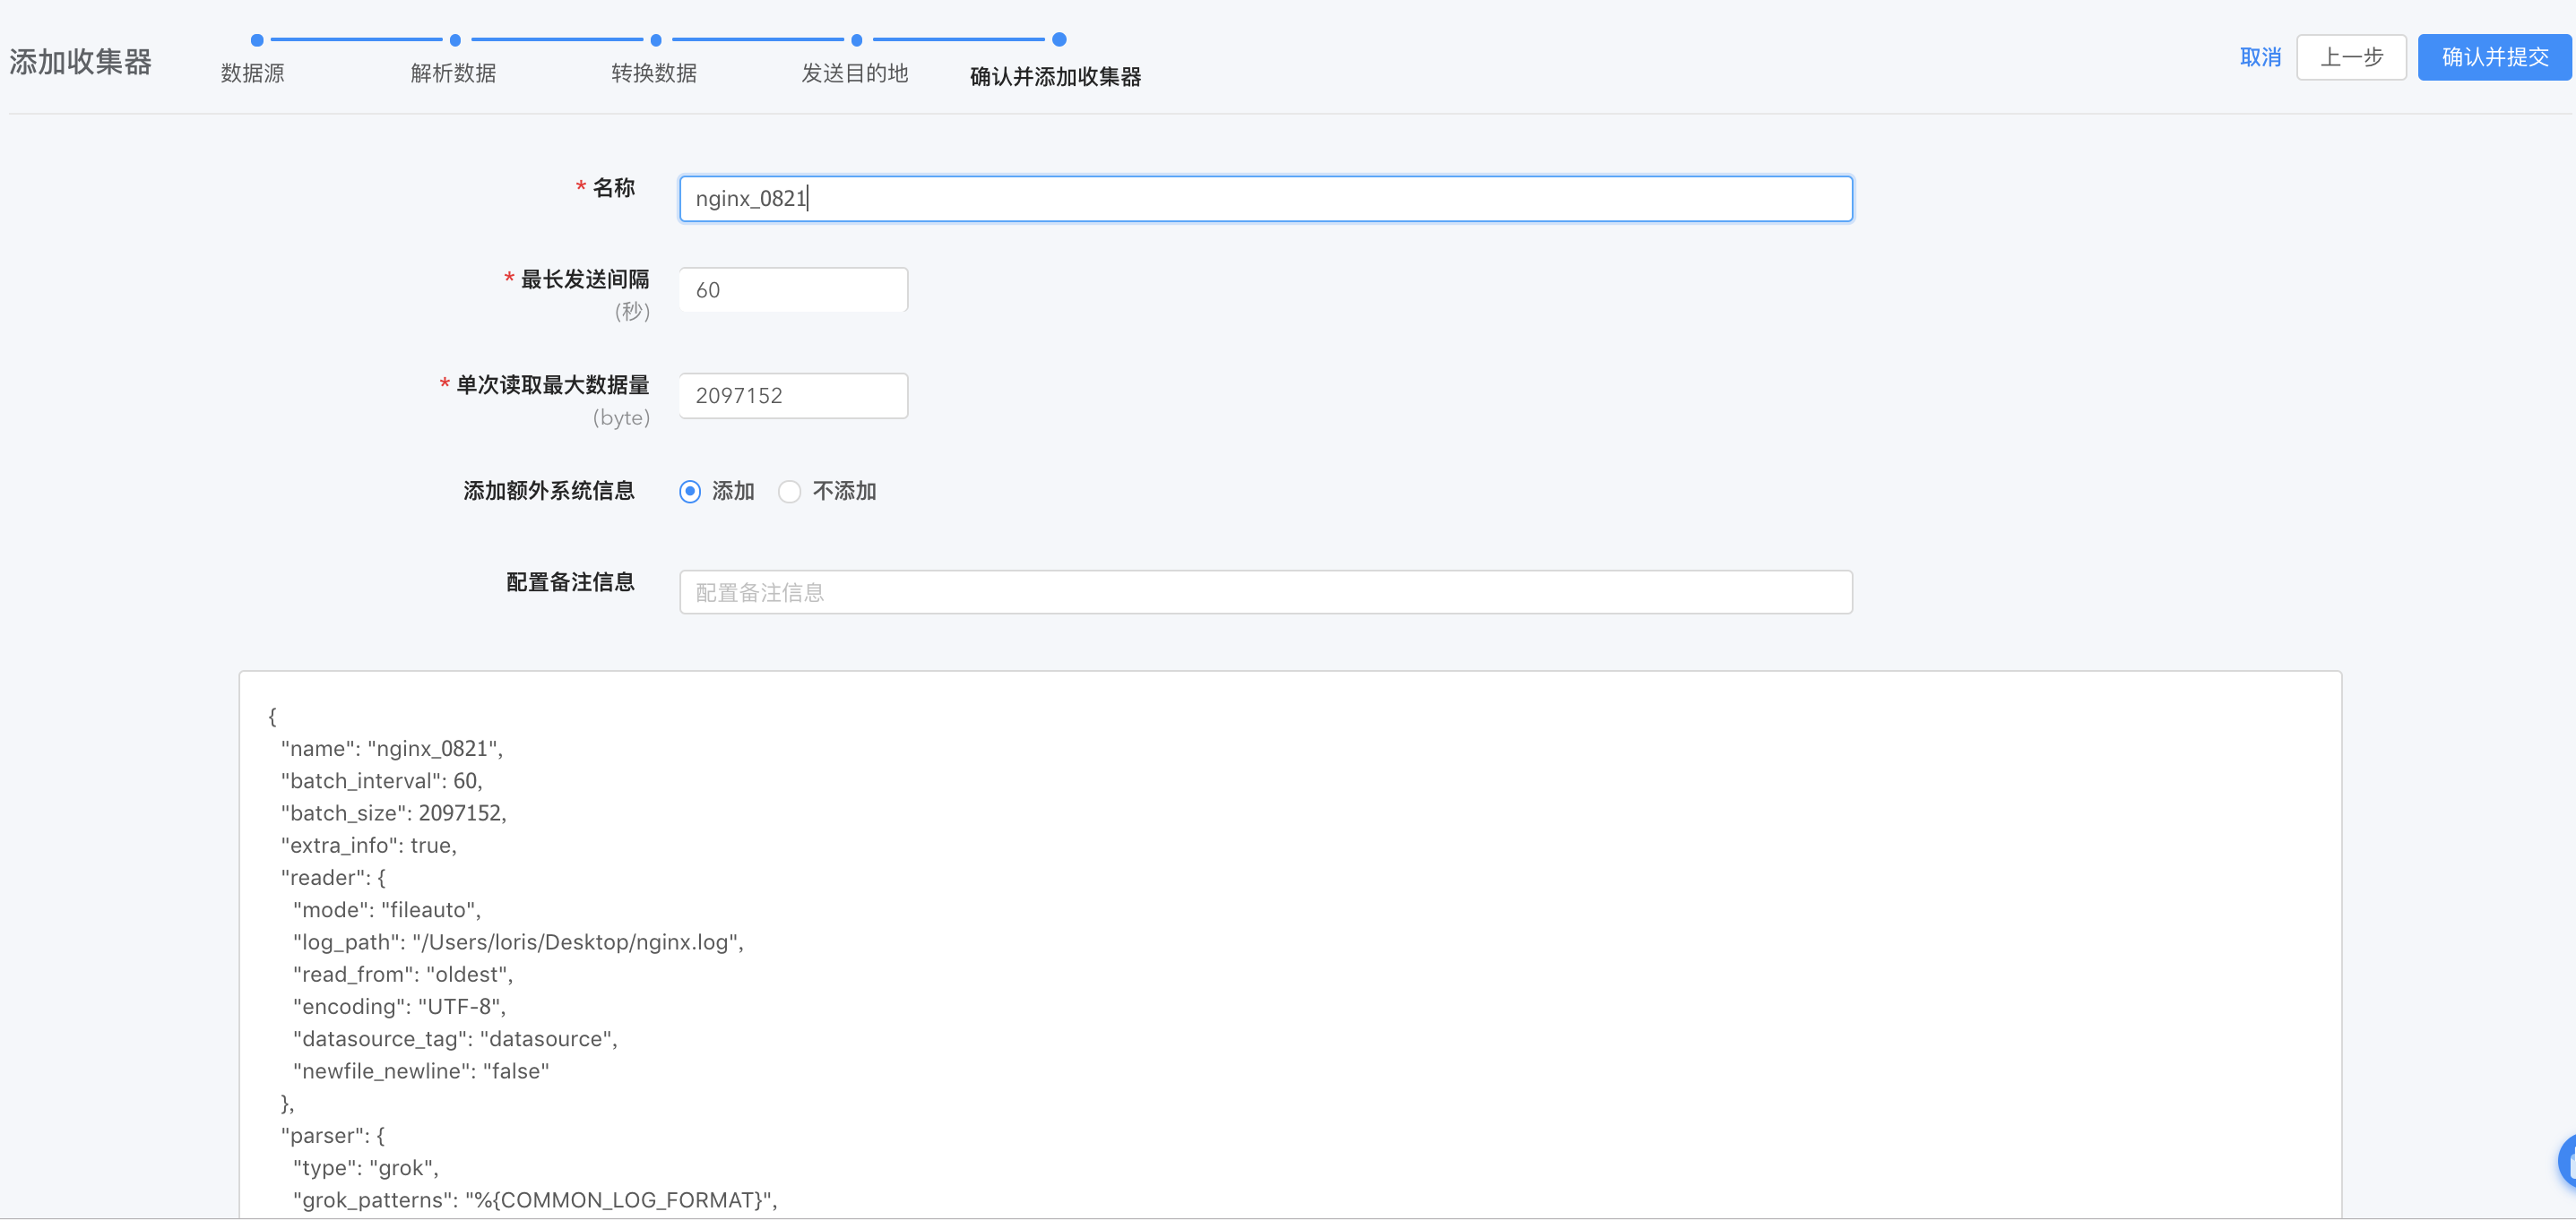Click the "reader": { JSON line
Viewport: 2576px width, 1220px height.
pos(333,877)
